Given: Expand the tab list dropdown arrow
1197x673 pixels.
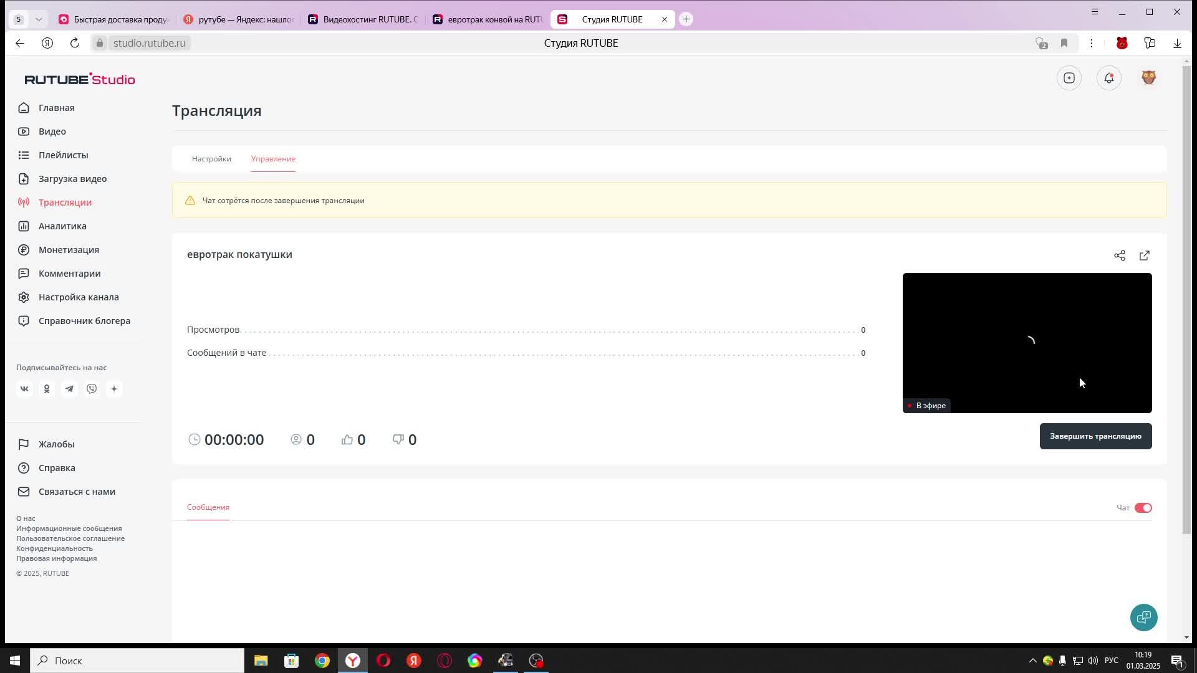Looking at the screenshot, I should [x=39, y=19].
